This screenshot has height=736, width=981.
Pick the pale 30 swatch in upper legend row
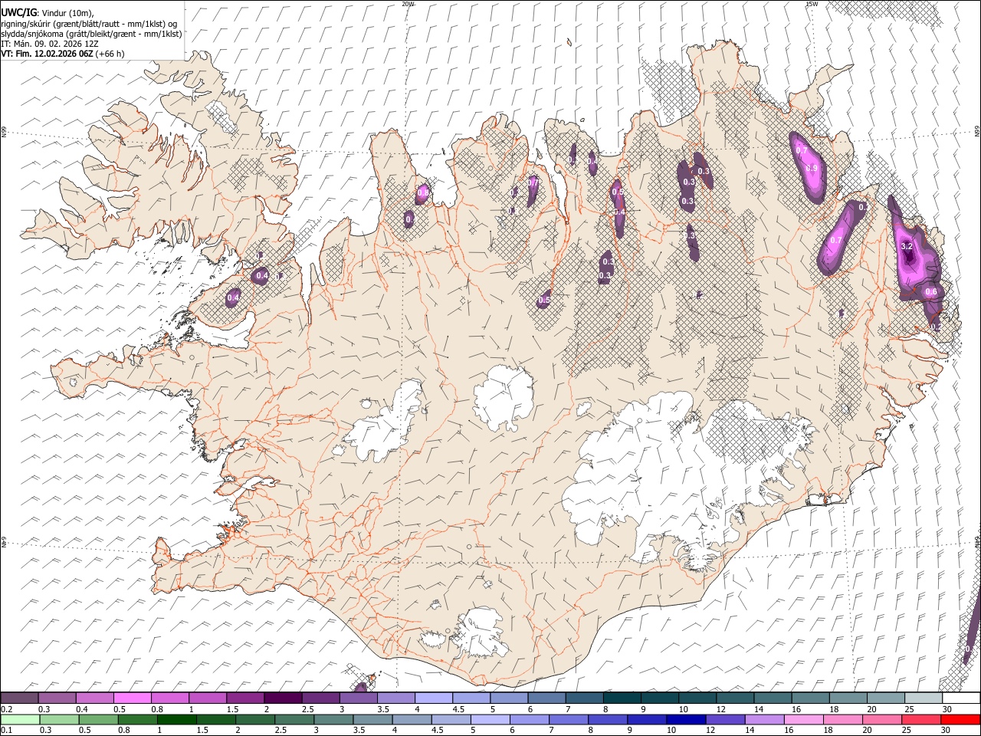[961, 698]
